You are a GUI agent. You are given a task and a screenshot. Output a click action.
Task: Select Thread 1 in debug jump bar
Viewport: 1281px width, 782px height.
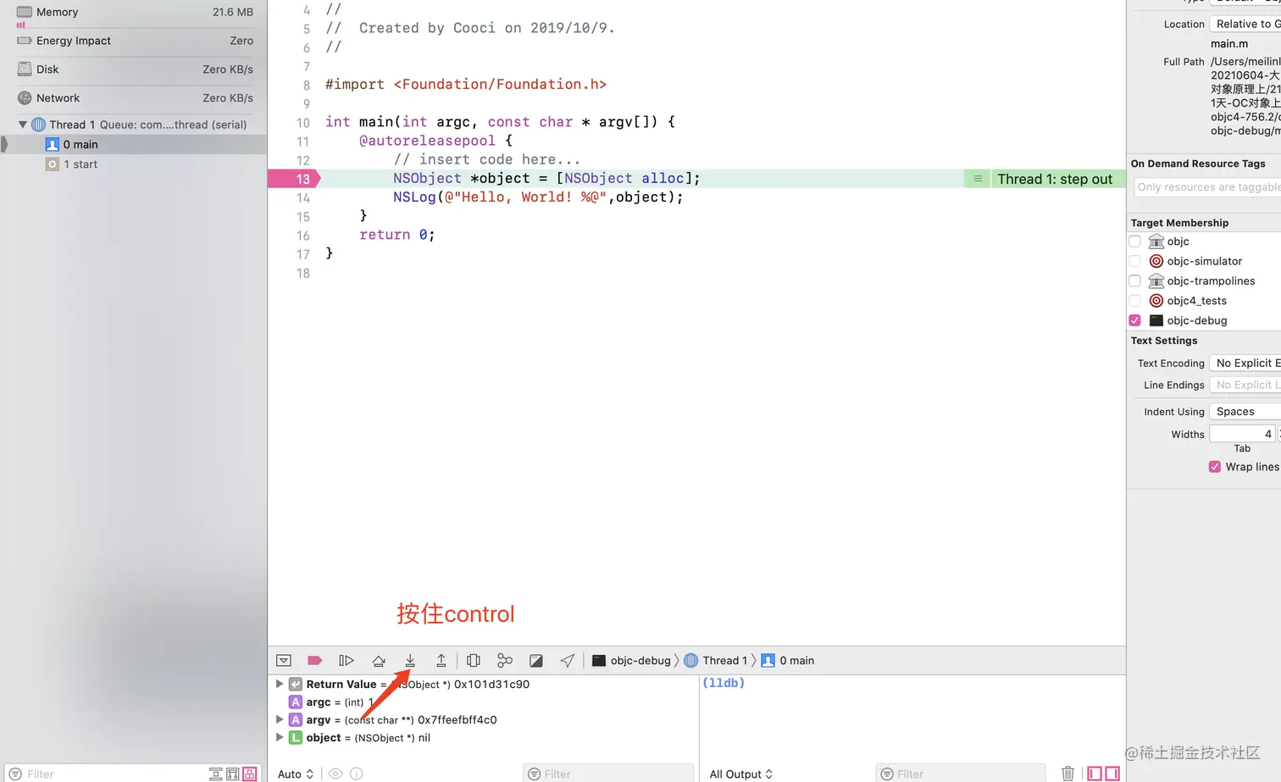[x=716, y=661]
